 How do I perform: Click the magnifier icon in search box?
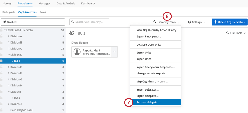73,22
